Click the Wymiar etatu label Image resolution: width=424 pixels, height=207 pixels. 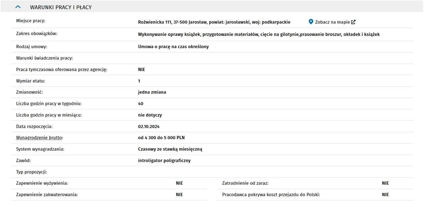(x=30, y=81)
